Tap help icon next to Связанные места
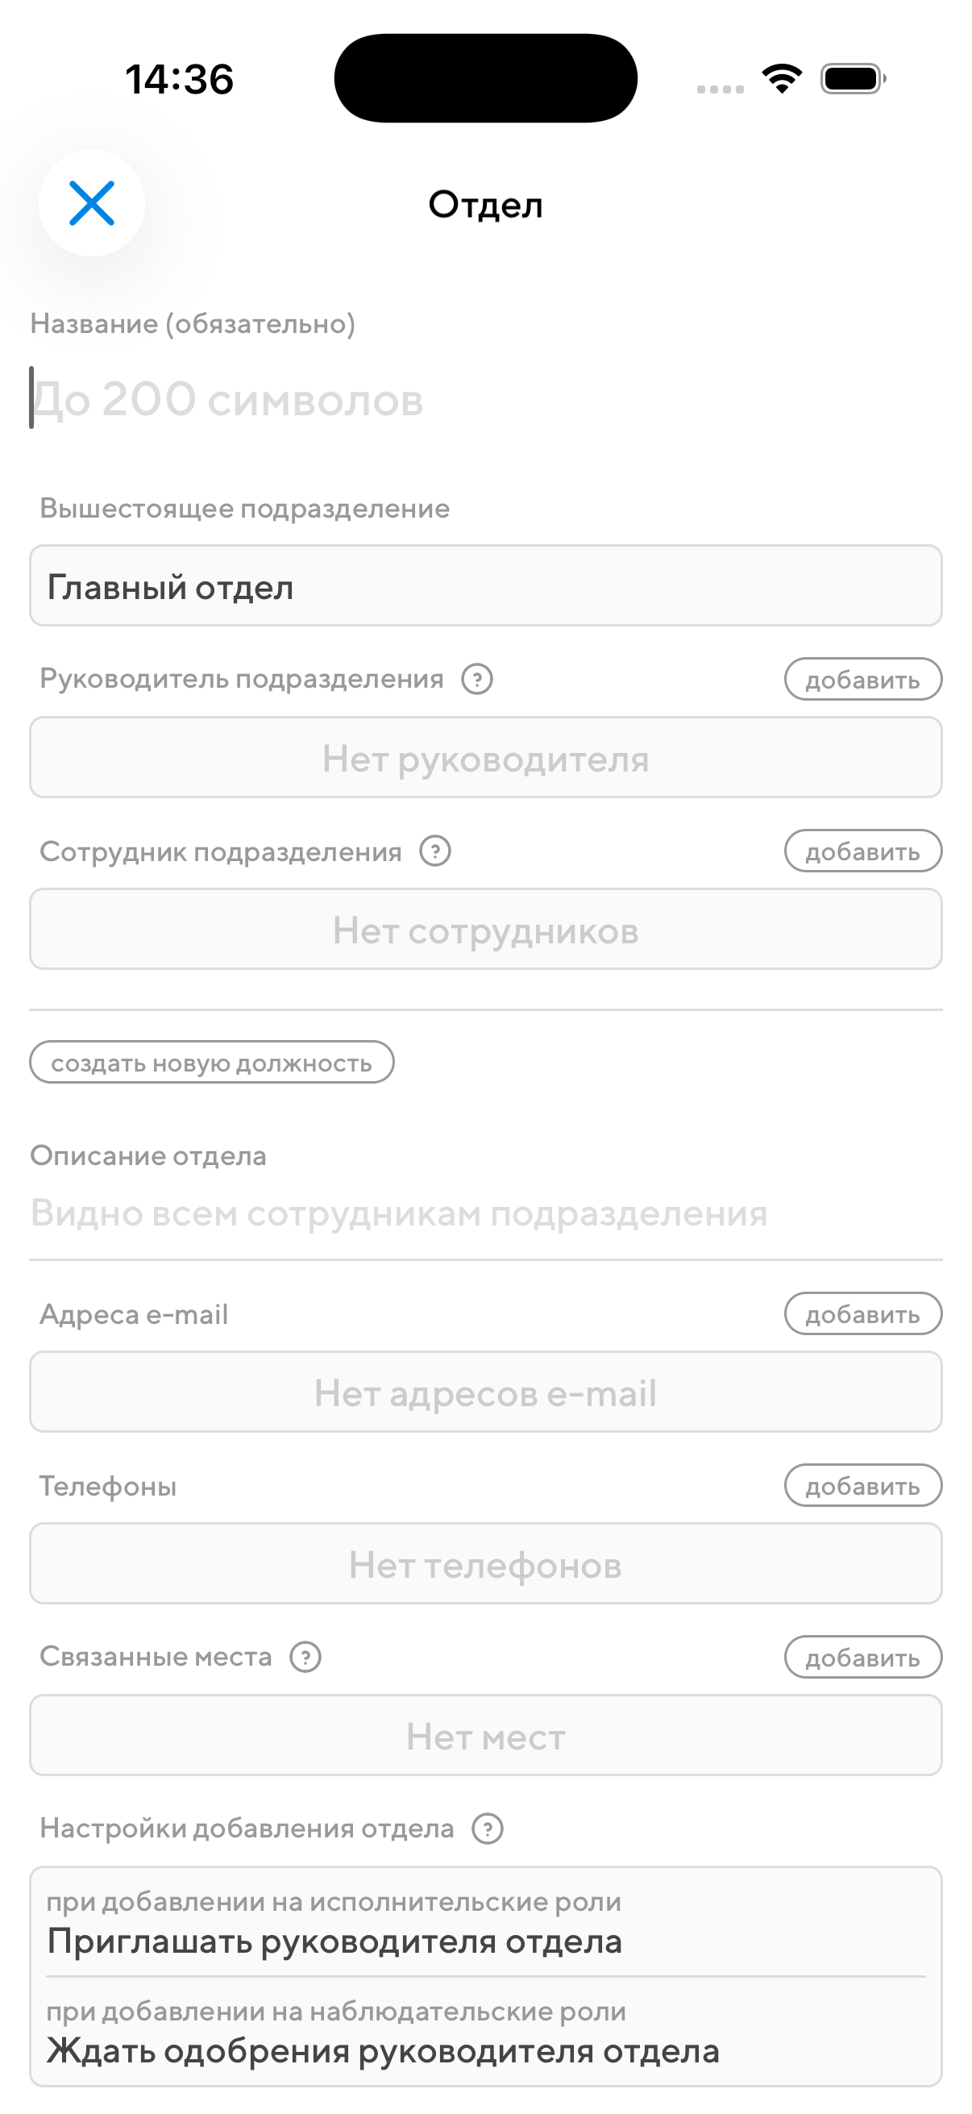The image size is (972, 2114). (305, 1656)
